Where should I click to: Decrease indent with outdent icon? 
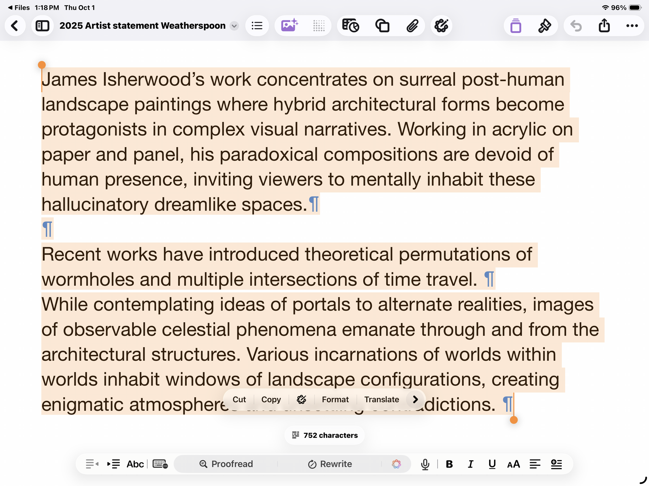coord(92,464)
